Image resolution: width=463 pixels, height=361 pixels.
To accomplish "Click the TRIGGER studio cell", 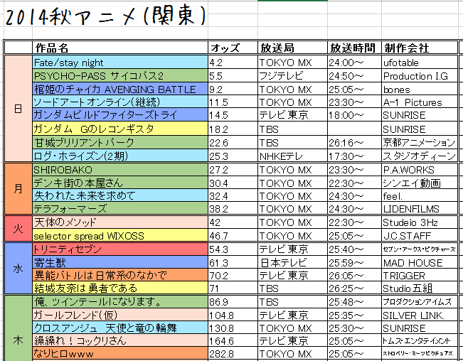I will (x=420, y=274).
